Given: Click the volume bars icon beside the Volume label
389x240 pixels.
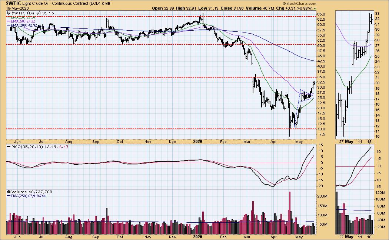Looking at the screenshot, I should (x=9, y=192).
